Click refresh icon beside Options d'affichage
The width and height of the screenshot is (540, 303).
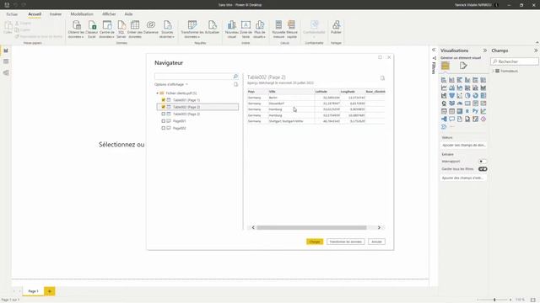pos(236,84)
